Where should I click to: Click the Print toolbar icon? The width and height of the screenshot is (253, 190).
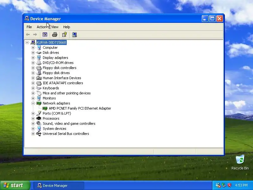(x=55, y=35)
